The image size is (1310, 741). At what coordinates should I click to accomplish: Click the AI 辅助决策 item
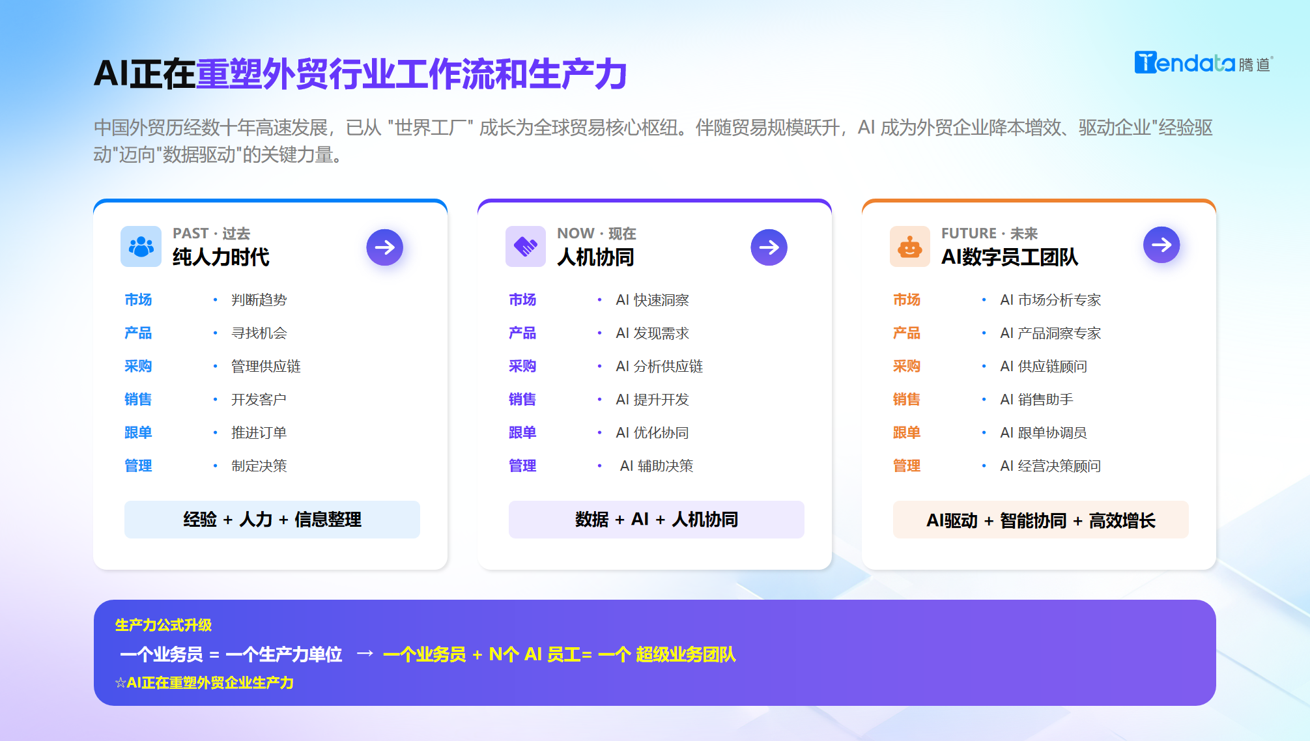(x=657, y=466)
